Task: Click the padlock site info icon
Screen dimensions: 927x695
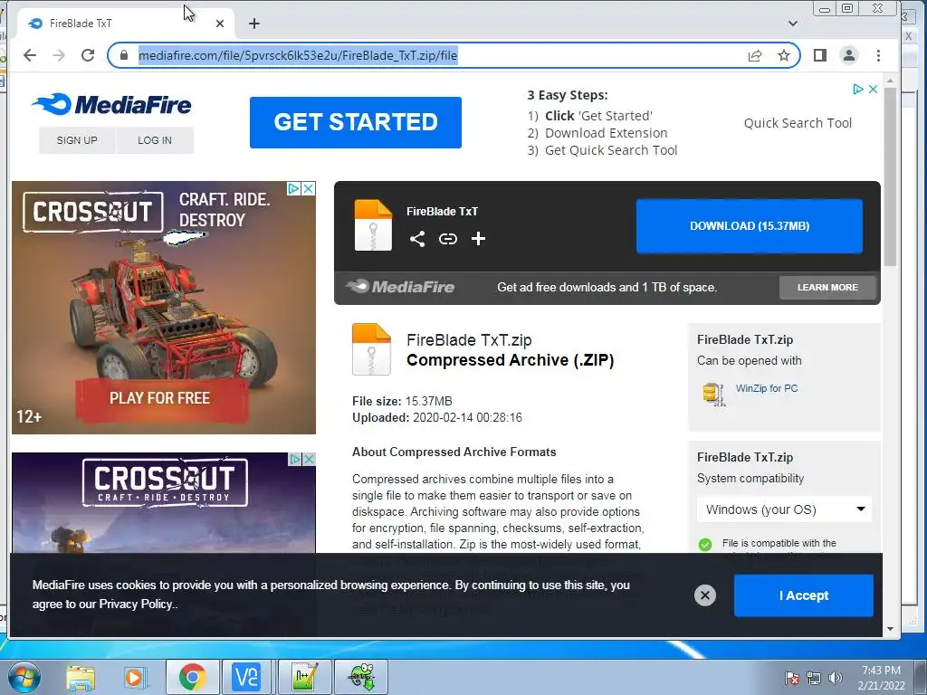Action: (x=123, y=55)
